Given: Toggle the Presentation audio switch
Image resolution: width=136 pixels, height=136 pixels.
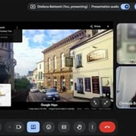Looking at the screenshot, I should coord(125,7).
